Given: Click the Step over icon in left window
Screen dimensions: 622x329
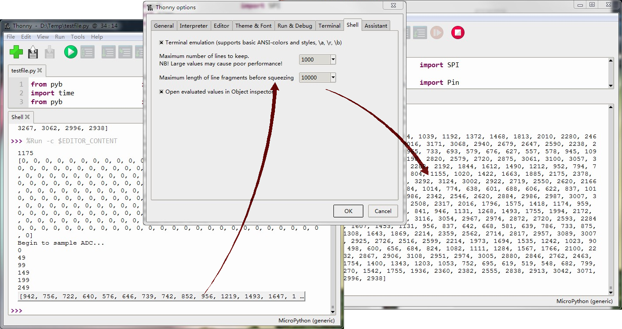Looking at the screenshot, I should (x=108, y=52).
